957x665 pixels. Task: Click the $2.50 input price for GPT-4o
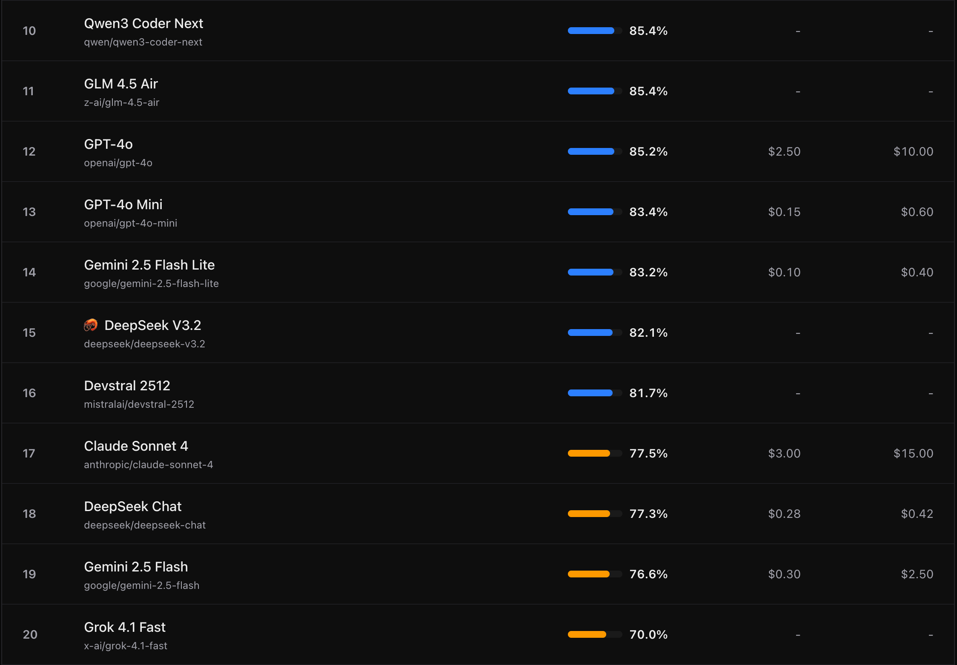tap(784, 151)
